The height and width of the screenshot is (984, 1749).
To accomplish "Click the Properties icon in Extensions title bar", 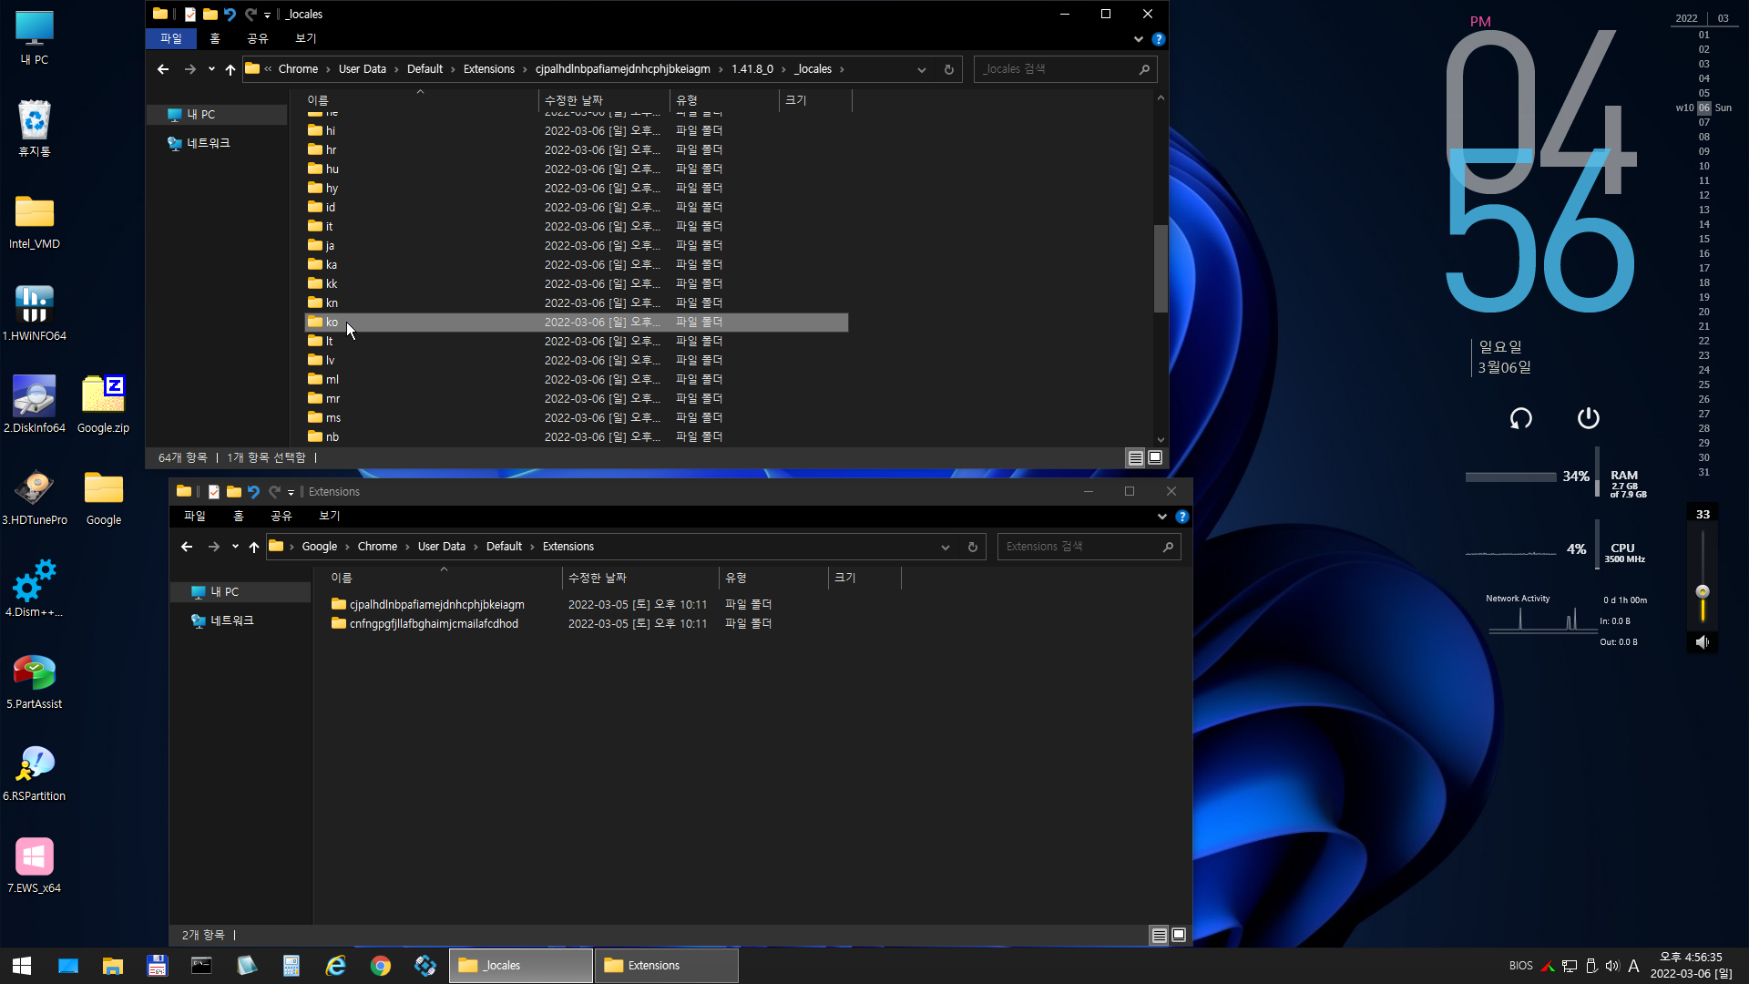I will [x=214, y=492].
